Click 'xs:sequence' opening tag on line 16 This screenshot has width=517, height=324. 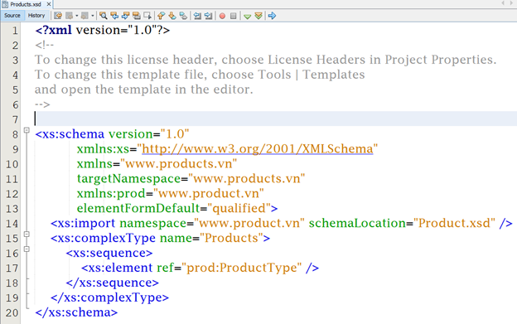pos(109,253)
